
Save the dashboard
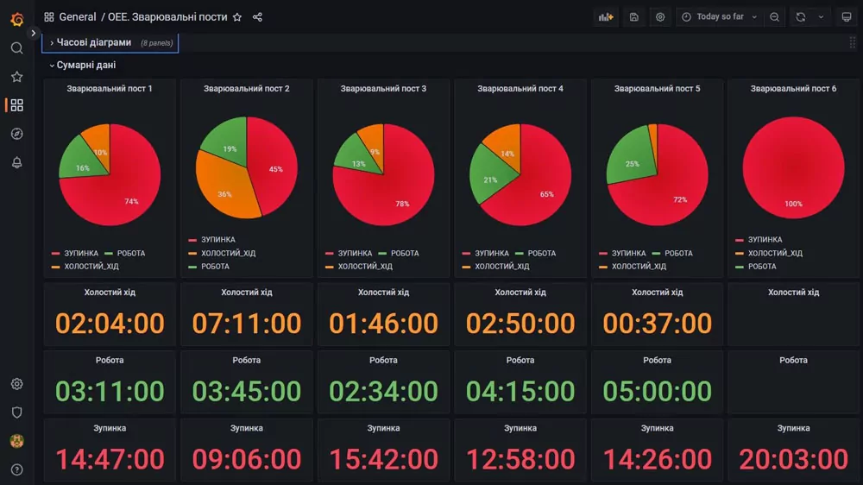tap(634, 17)
